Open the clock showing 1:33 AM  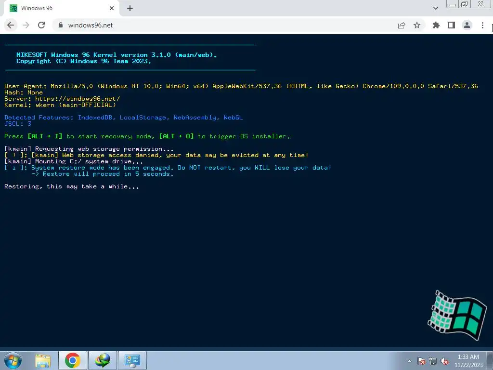click(x=468, y=361)
